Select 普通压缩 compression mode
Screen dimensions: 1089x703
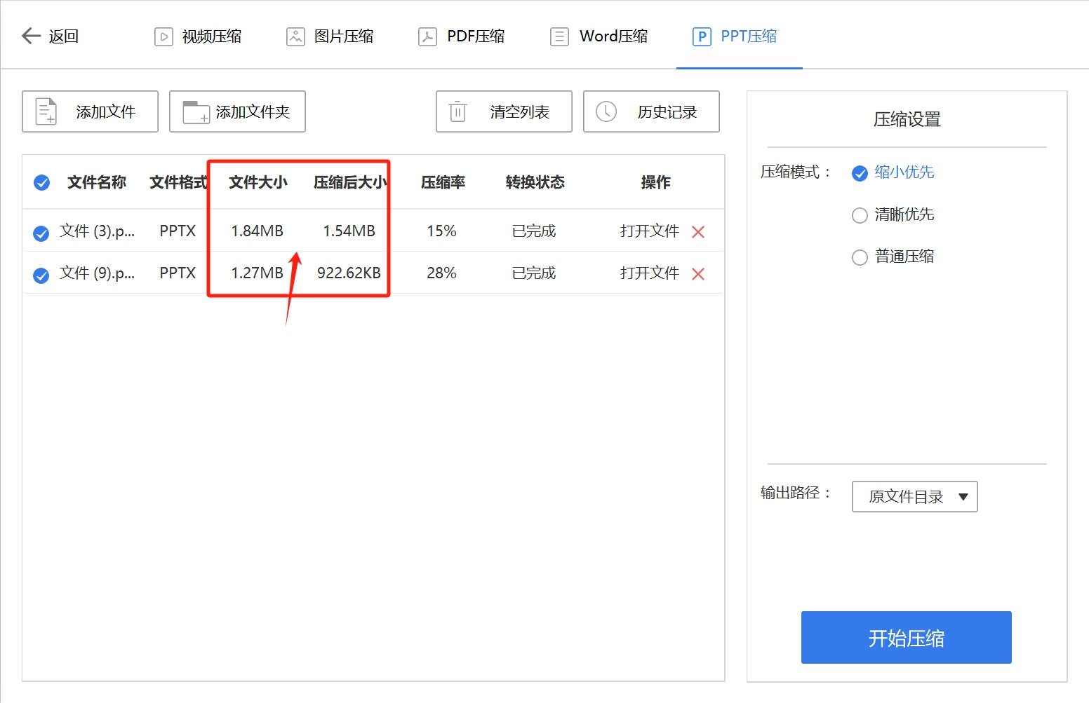[x=893, y=257]
